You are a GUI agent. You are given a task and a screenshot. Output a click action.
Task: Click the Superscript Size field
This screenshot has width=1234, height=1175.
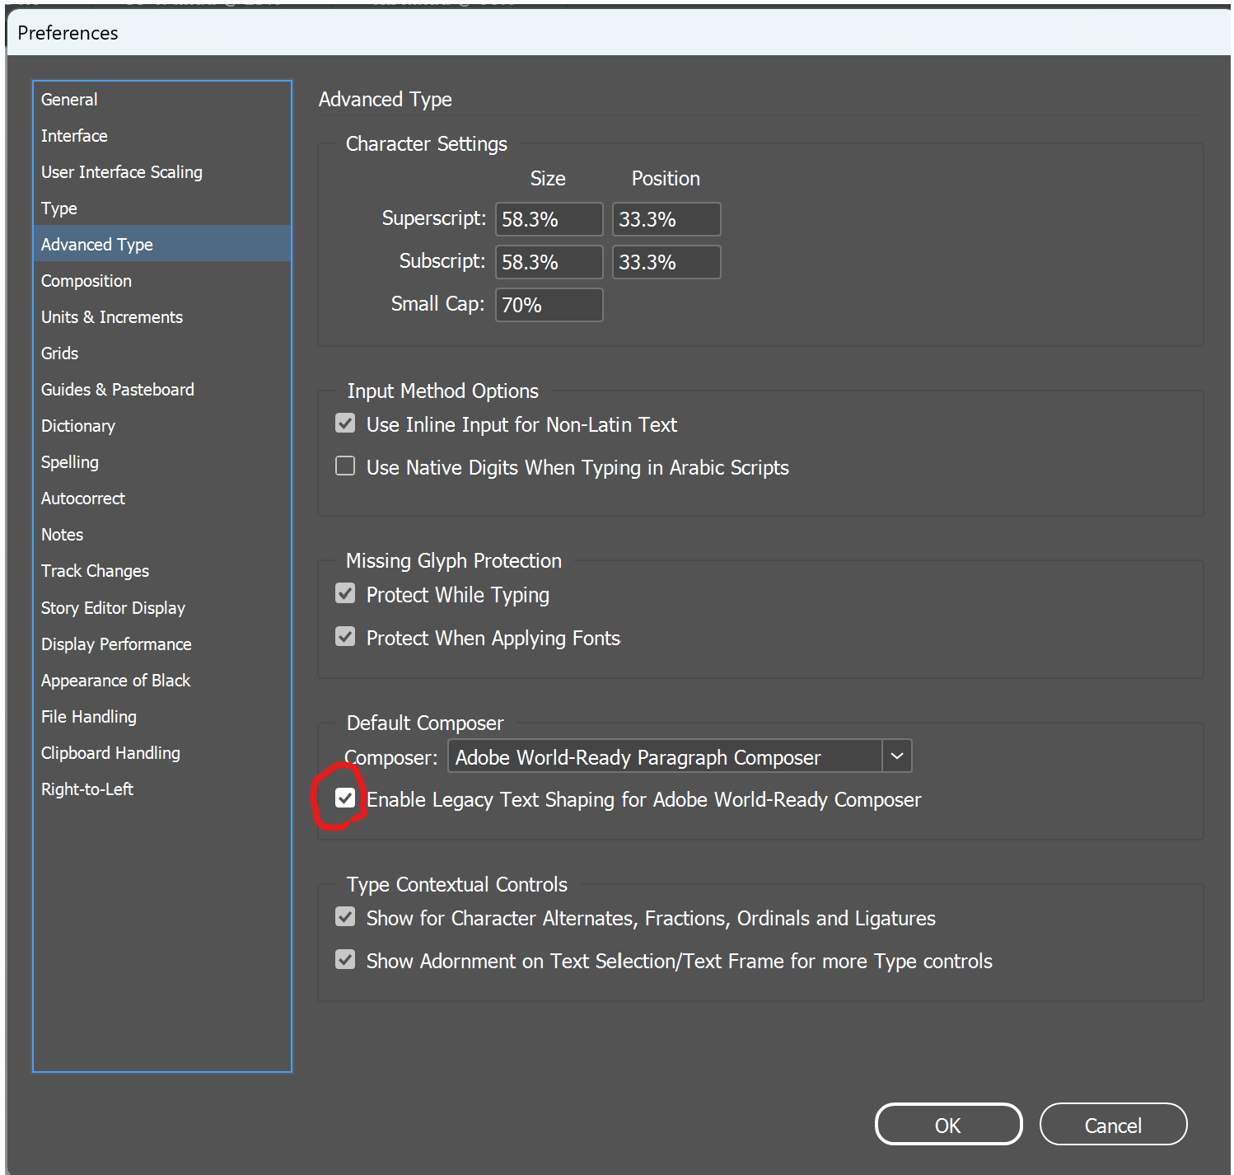point(549,219)
